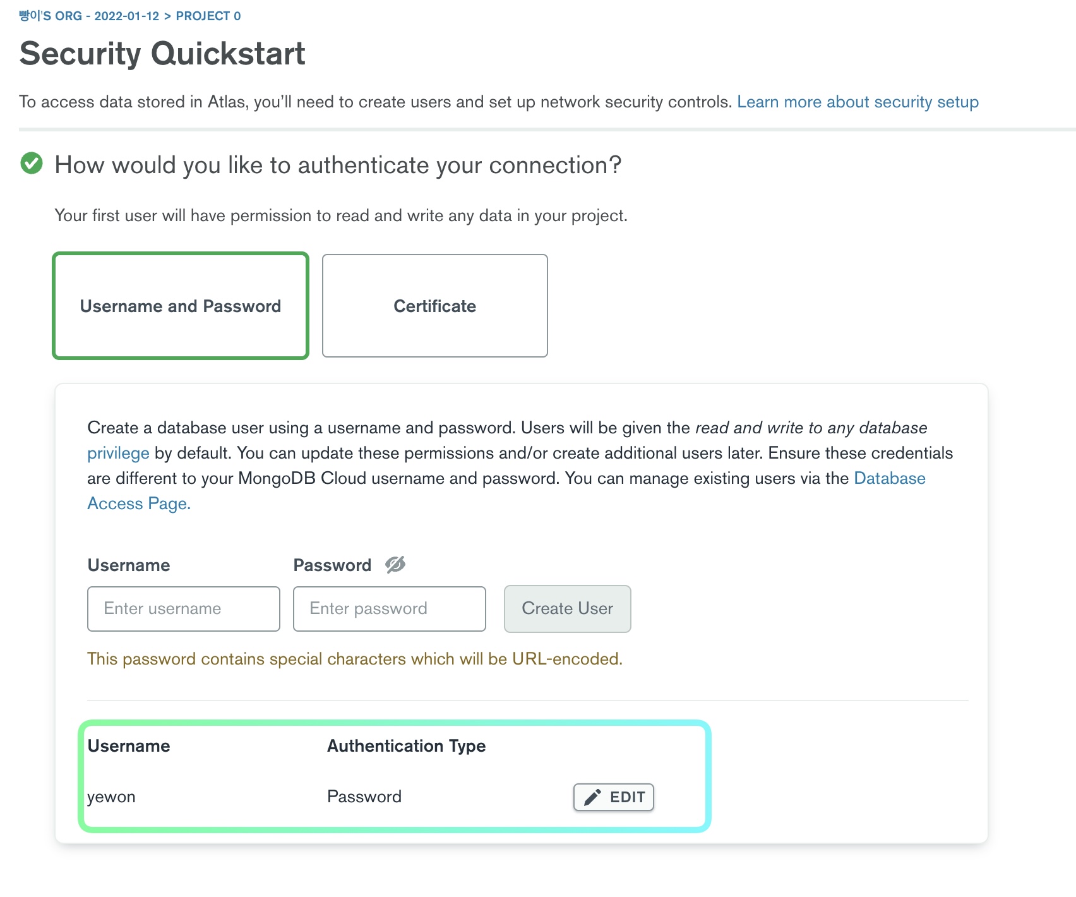Click the authenticate your connection section heading
The image size is (1076, 897).
tap(338, 165)
